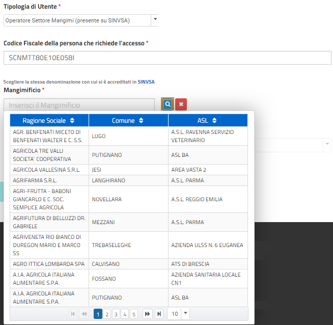Jump to last page arrow

(159, 314)
